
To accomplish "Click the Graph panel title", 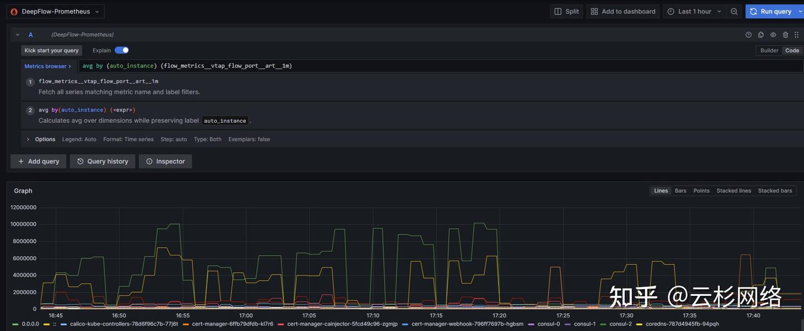I will [x=23, y=191].
